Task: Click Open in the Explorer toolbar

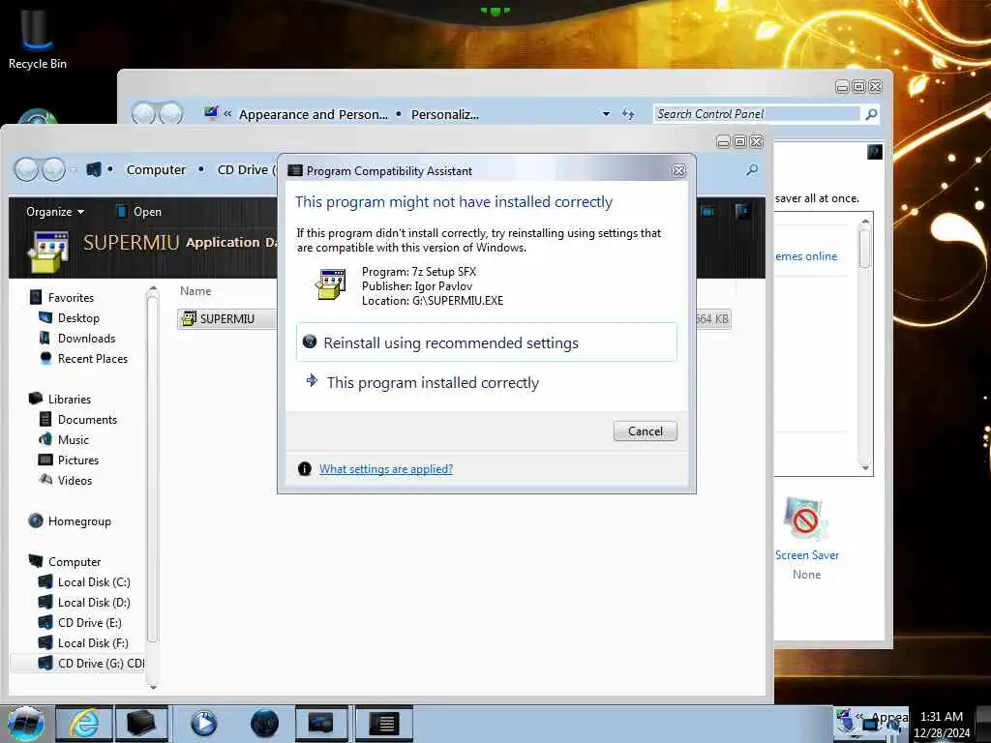Action: [x=139, y=212]
